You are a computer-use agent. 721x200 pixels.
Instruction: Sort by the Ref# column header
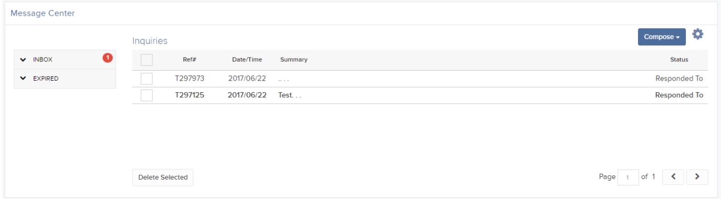tap(190, 60)
